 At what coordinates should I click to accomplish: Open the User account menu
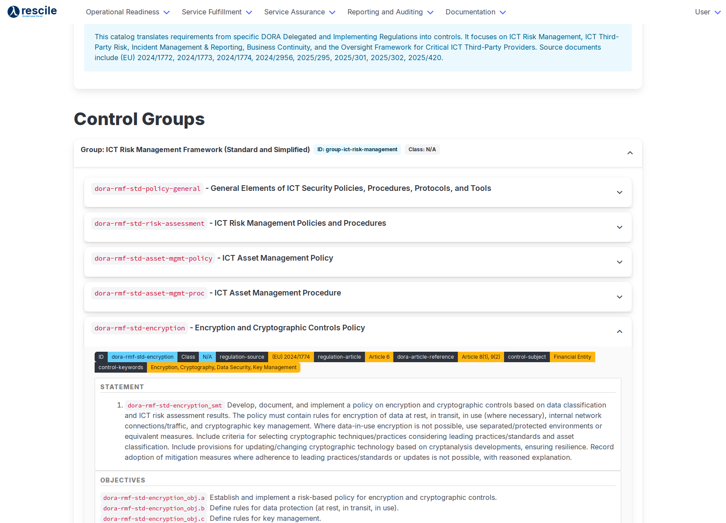pyautogui.click(x=707, y=12)
